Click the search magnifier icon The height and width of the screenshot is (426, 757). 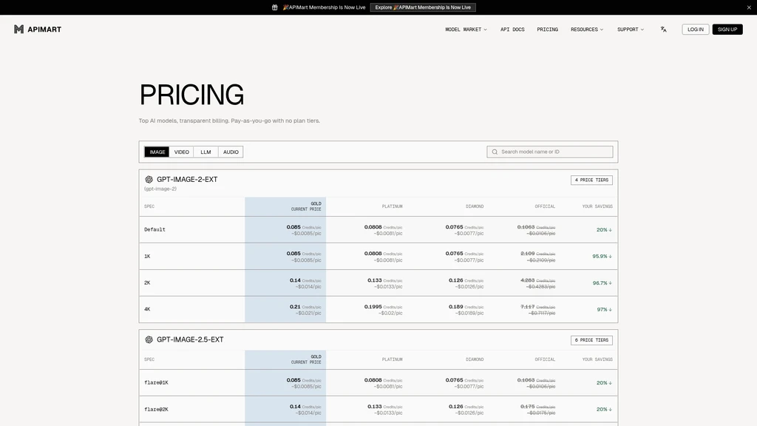click(x=495, y=152)
